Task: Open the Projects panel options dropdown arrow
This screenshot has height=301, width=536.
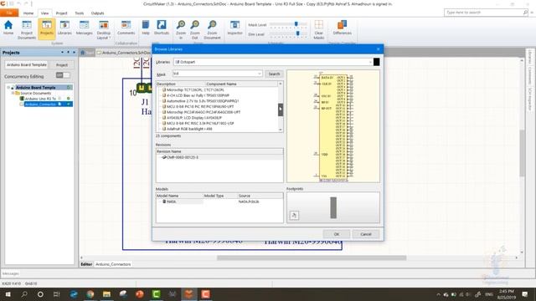Action: point(62,53)
